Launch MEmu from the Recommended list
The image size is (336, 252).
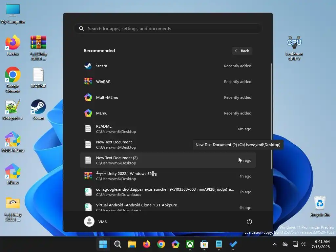168,113
